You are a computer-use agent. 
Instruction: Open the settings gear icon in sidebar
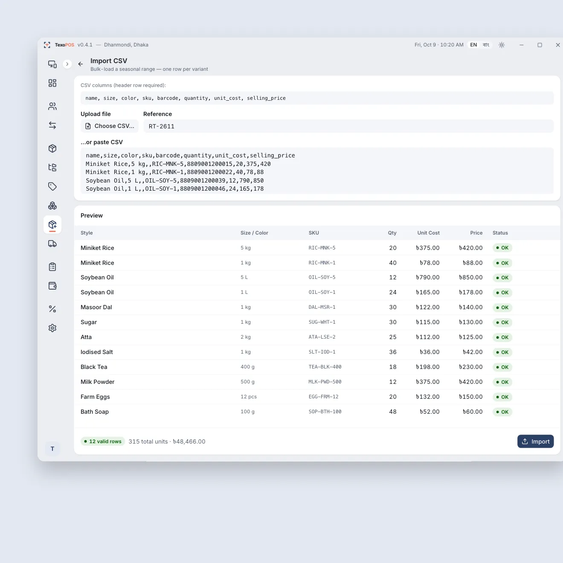coord(52,328)
